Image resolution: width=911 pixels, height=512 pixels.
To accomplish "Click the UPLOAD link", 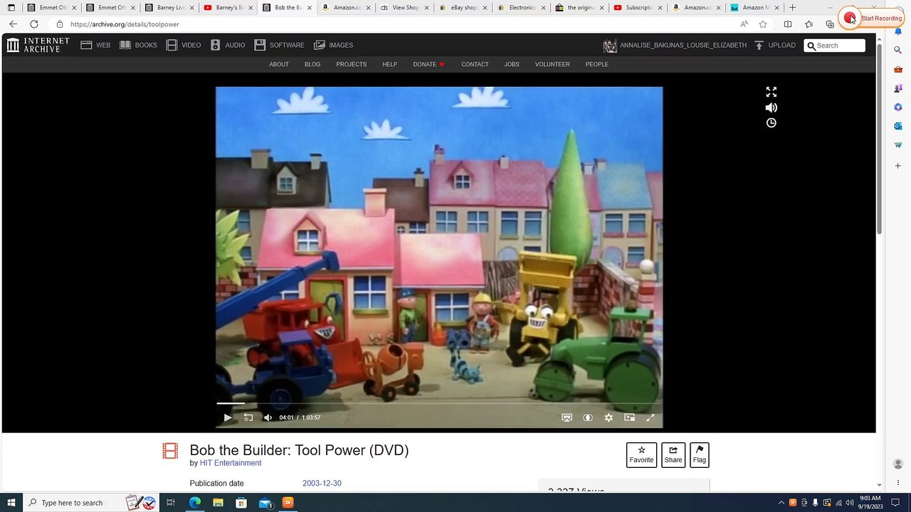I will pyautogui.click(x=775, y=46).
